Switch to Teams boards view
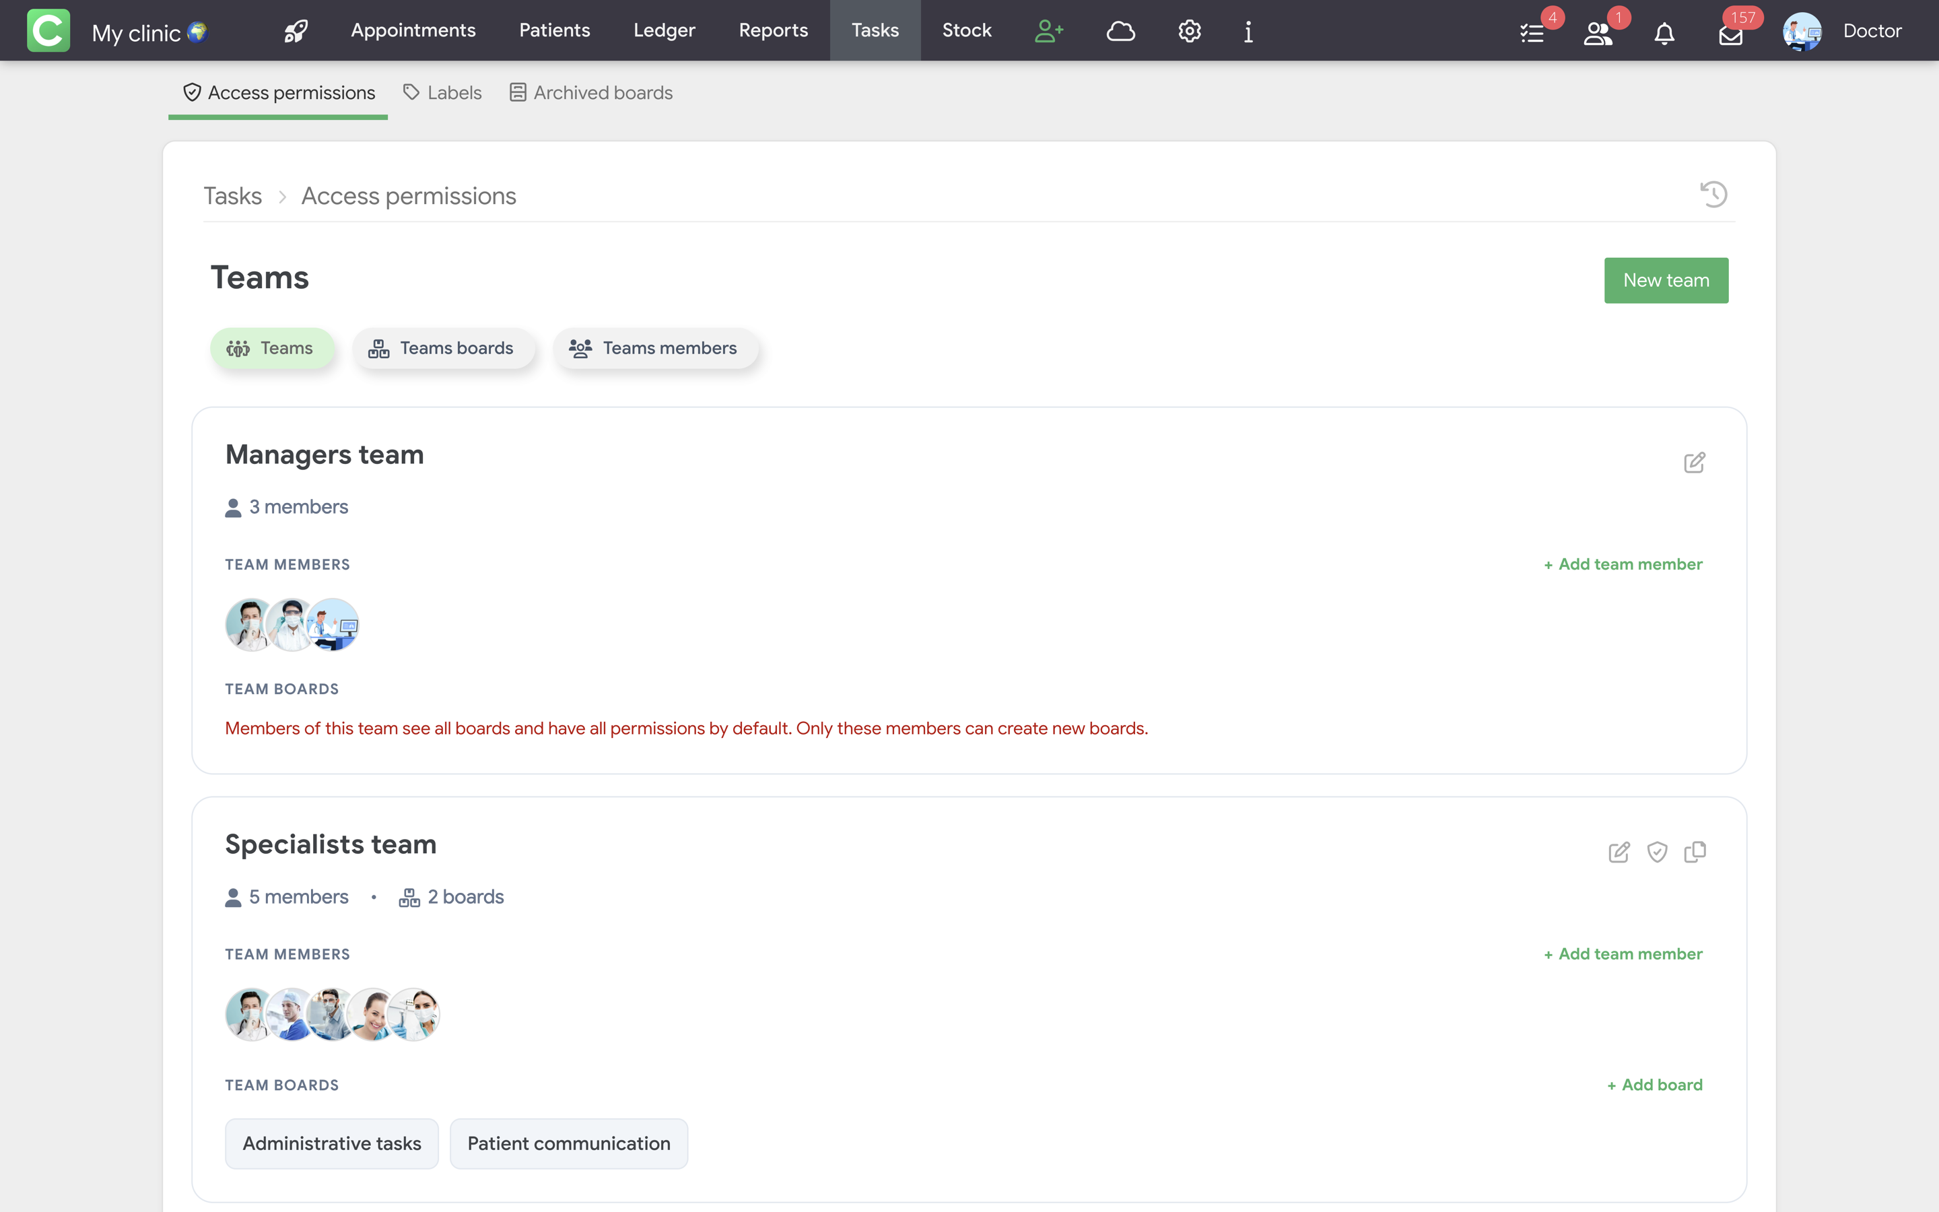The height and width of the screenshot is (1212, 1939). point(442,348)
